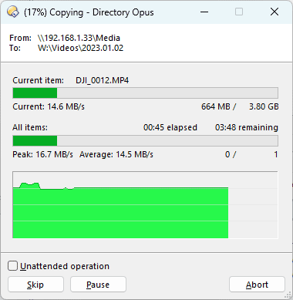Screen dimensions: 293x300
Task: Click the Directory Opus copy icon in title bar
Action: (x=13, y=12)
